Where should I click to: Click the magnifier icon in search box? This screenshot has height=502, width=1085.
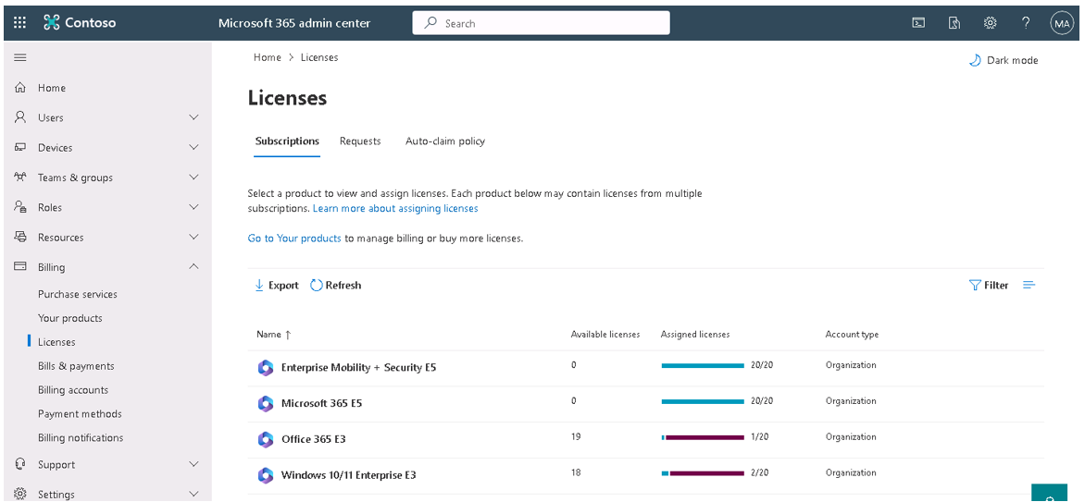431,23
